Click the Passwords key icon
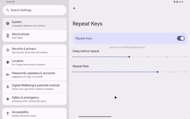This screenshot has width=190, height=119. tap(8, 75)
